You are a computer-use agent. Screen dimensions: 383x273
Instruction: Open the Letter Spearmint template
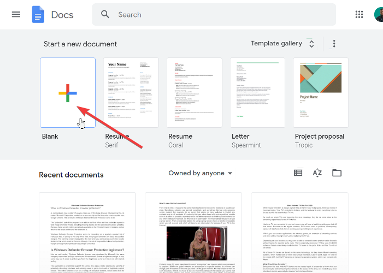tap(257, 92)
